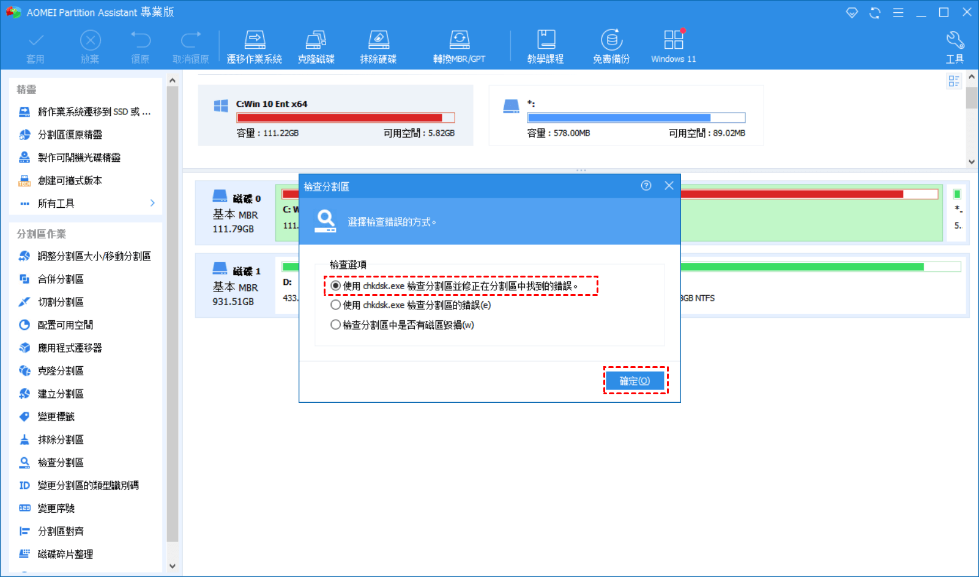Screen dimensions: 979x577
Task: Open the 轉換MBR/GPT converter
Action: click(x=459, y=47)
